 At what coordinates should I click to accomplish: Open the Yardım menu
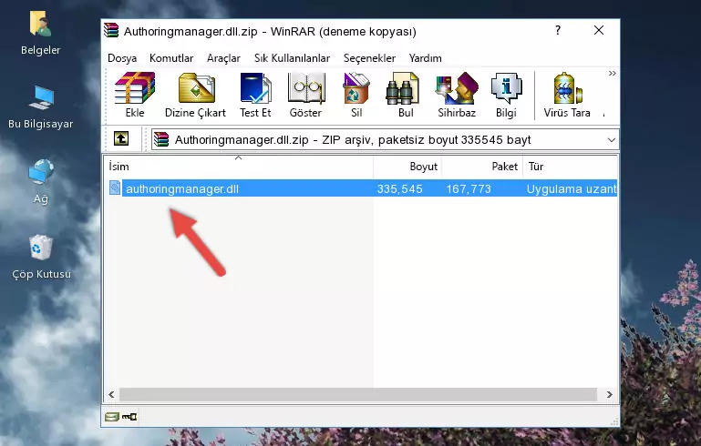425,58
